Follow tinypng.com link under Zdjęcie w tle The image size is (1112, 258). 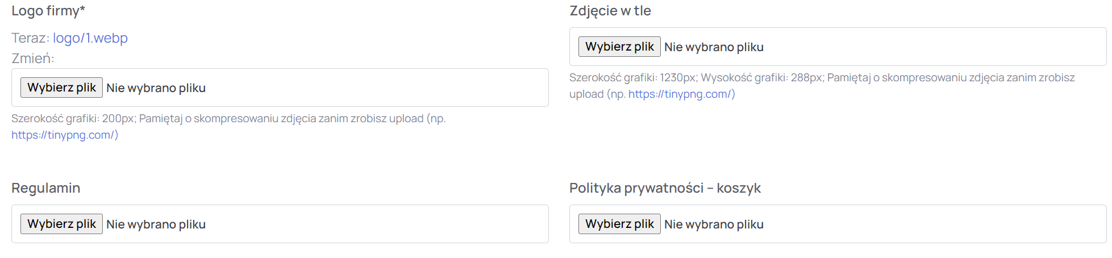[681, 94]
